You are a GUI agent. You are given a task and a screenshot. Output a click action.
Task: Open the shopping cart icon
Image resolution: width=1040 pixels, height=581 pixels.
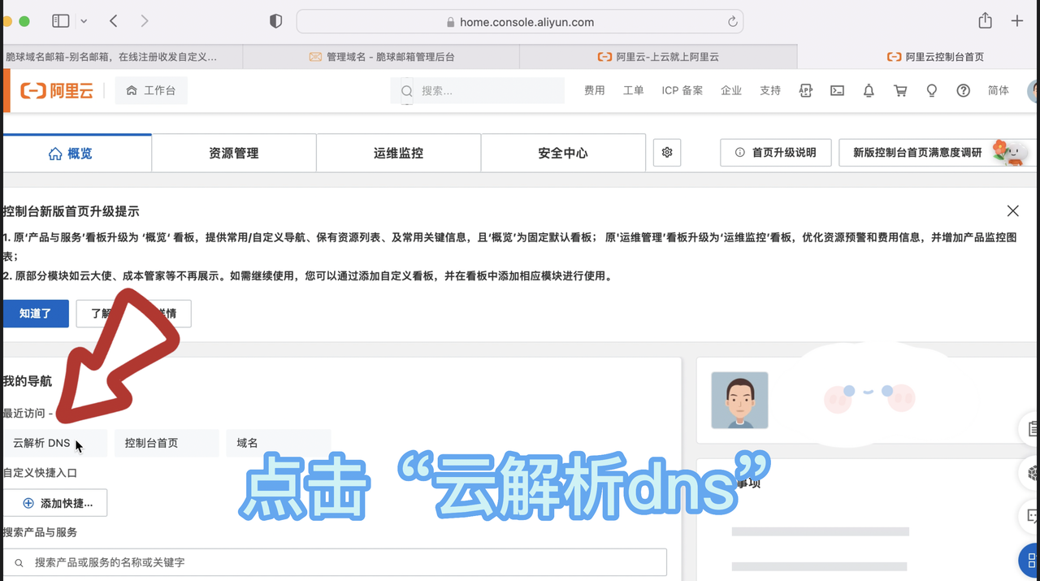[900, 90]
